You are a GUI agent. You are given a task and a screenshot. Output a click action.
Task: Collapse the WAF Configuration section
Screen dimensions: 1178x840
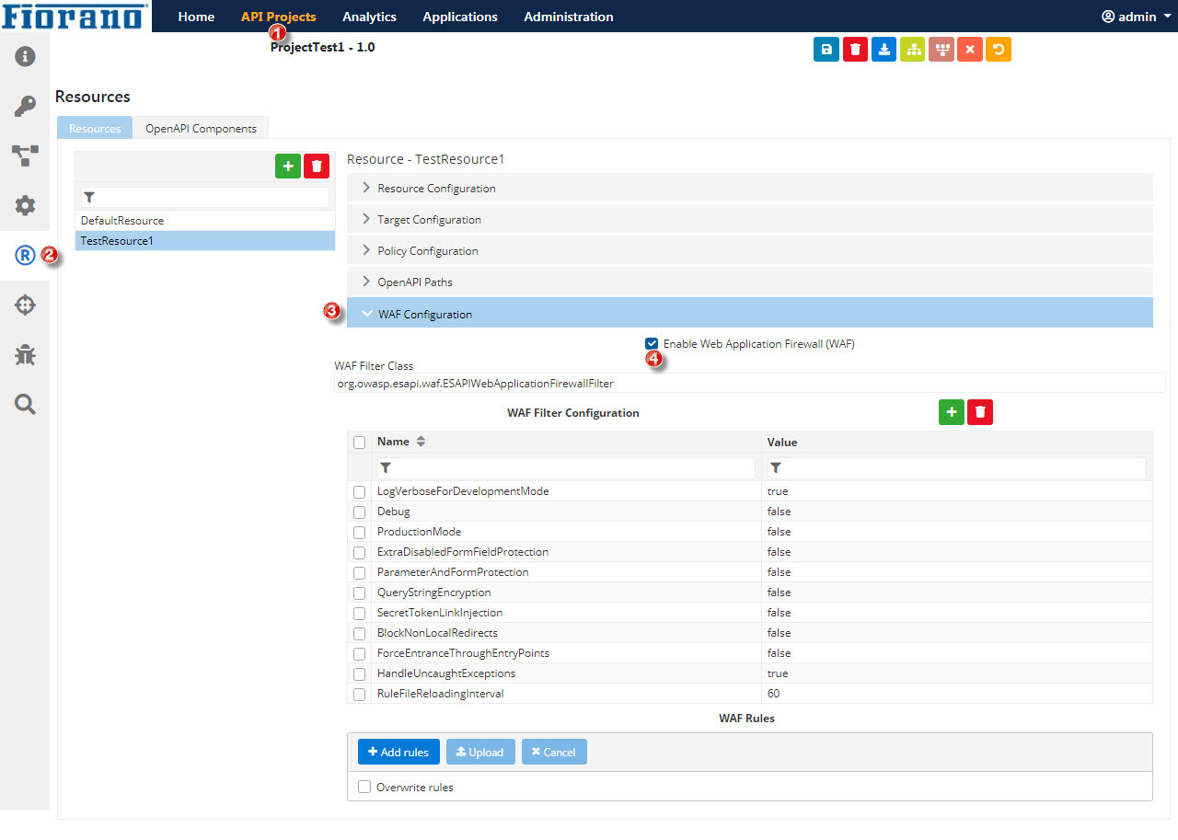424,314
